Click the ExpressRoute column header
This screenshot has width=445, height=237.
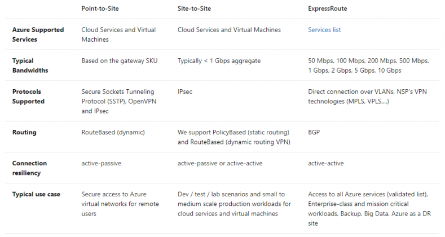point(328,7)
